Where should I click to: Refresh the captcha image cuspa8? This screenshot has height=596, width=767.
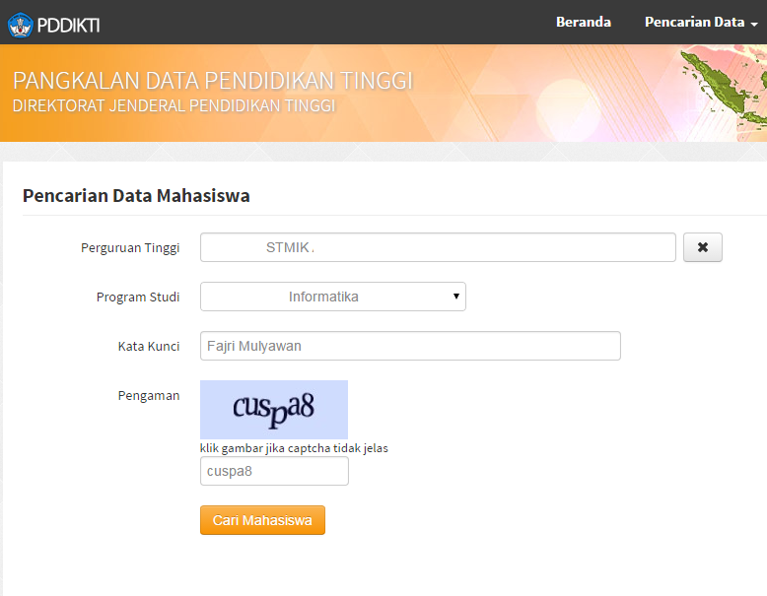pos(274,410)
